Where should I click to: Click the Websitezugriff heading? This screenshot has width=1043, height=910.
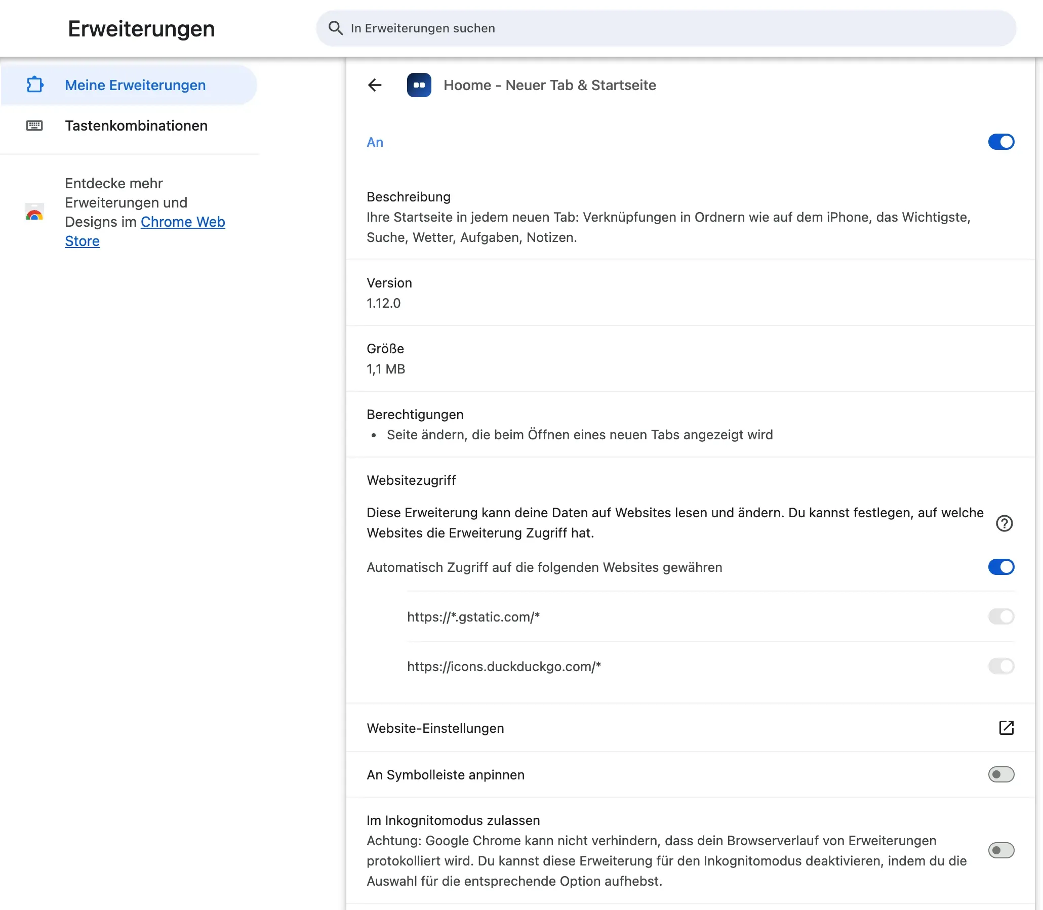point(411,480)
